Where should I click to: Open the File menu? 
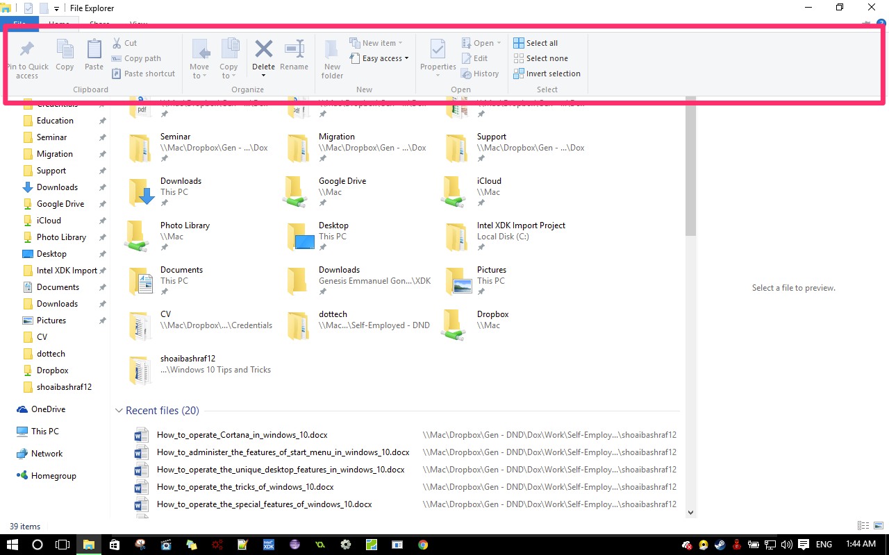[20, 23]
